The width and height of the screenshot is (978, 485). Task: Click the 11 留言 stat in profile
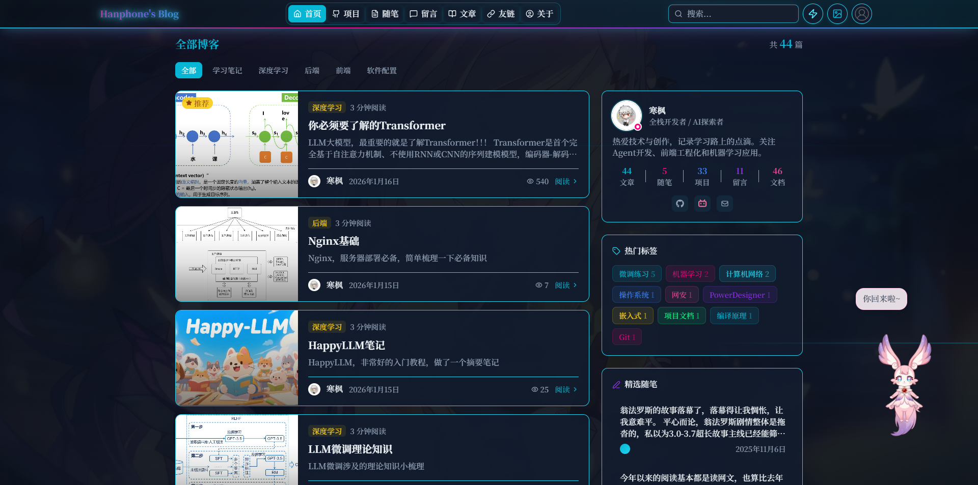(x=740, y=176)
